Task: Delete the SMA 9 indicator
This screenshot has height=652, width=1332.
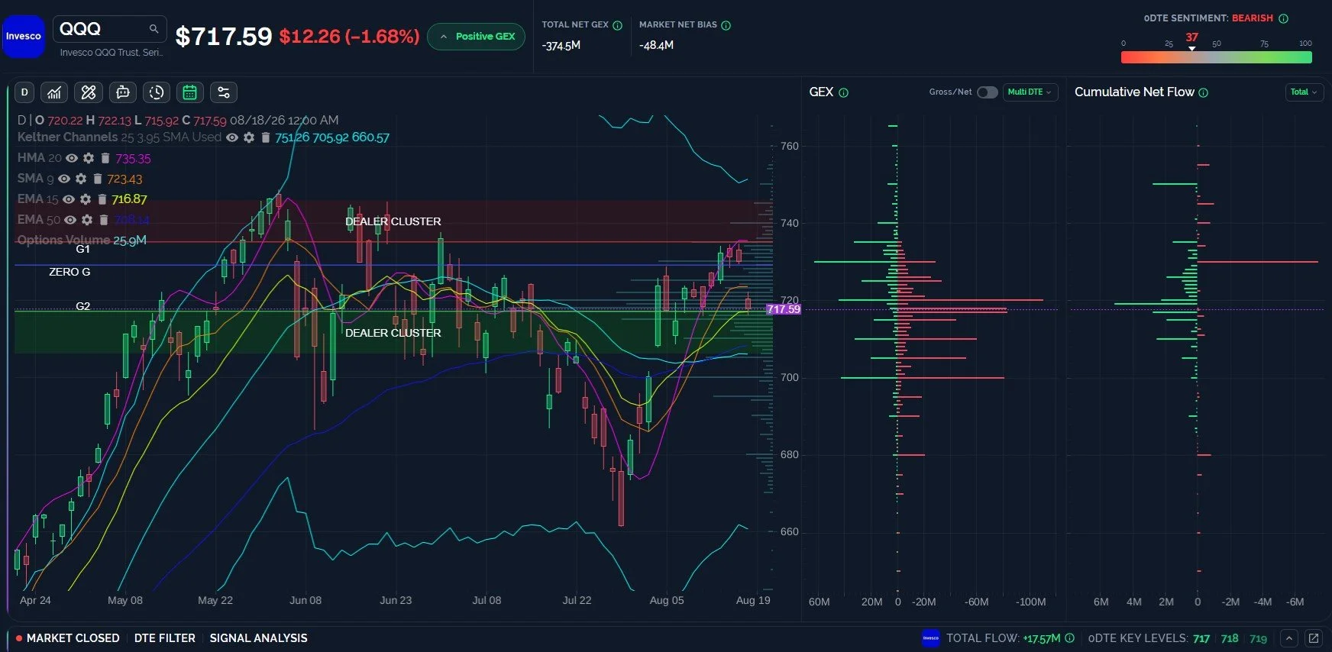Action: (98, 179)
